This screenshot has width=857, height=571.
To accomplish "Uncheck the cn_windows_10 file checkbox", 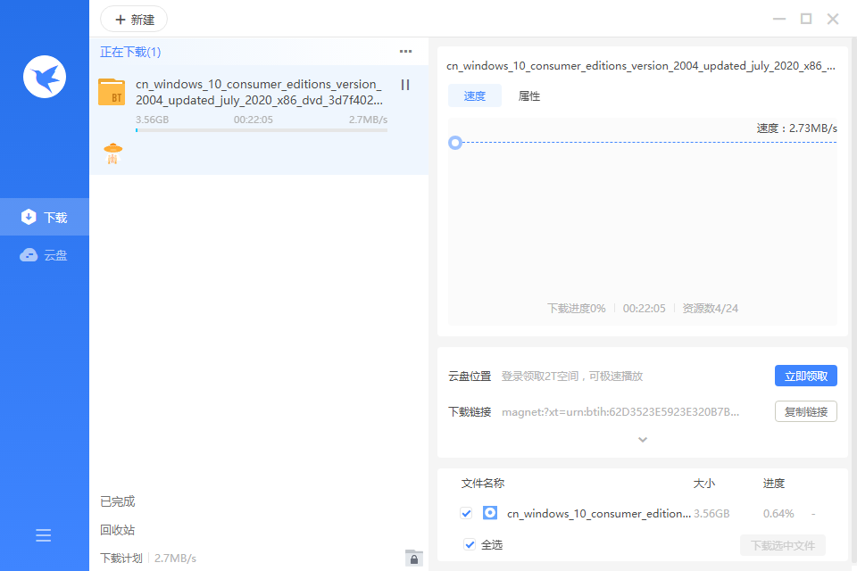I will [466, 513].
